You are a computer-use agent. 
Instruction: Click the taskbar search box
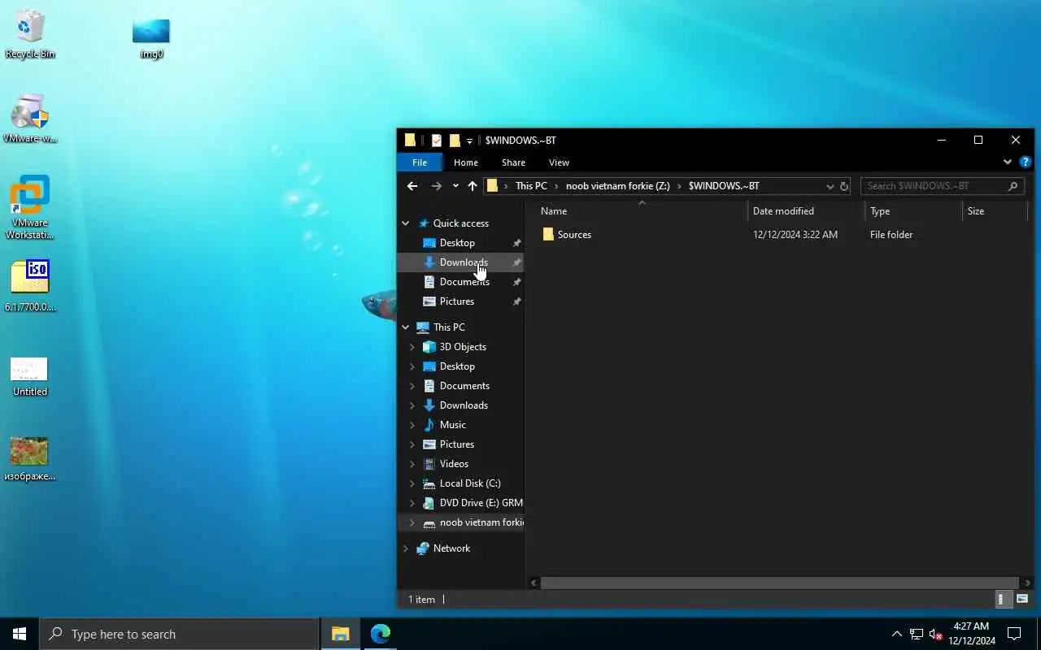[x=179, y=634]
